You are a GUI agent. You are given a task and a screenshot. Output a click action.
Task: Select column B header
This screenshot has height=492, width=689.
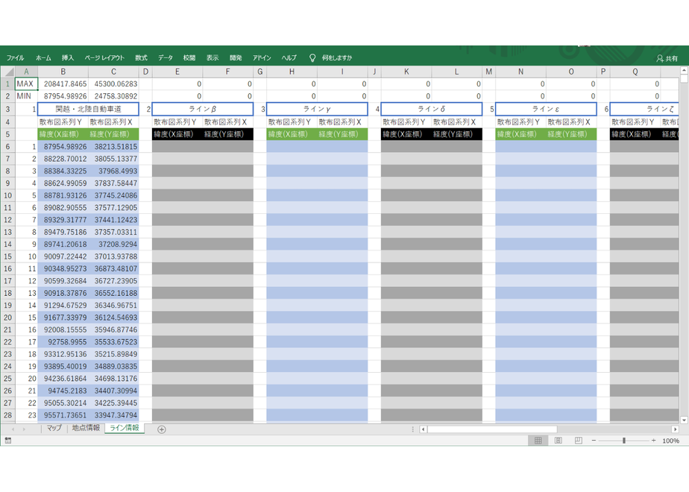pos(63,72)
